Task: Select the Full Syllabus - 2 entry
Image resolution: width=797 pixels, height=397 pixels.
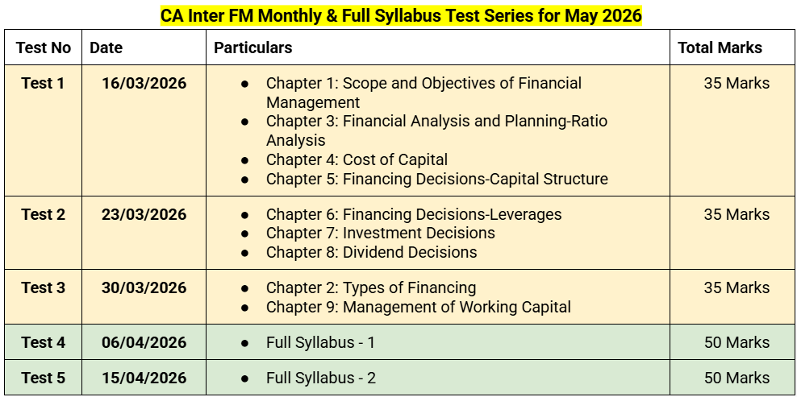Action: [x=321, y=378]
